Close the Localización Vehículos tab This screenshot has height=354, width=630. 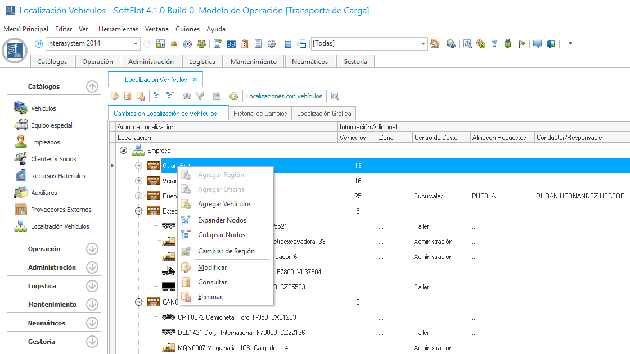(195, 80)
